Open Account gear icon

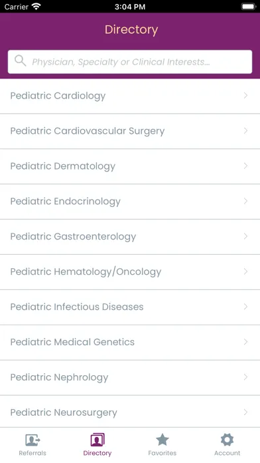[227, 440]
